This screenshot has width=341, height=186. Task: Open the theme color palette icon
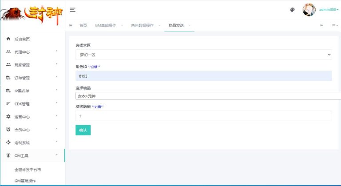[292, 10]
